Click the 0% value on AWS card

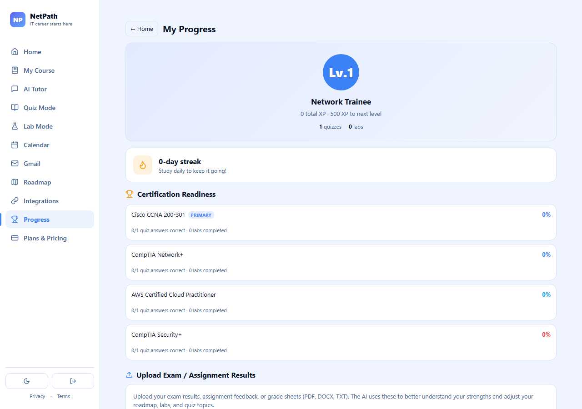(x=546, y=294)
